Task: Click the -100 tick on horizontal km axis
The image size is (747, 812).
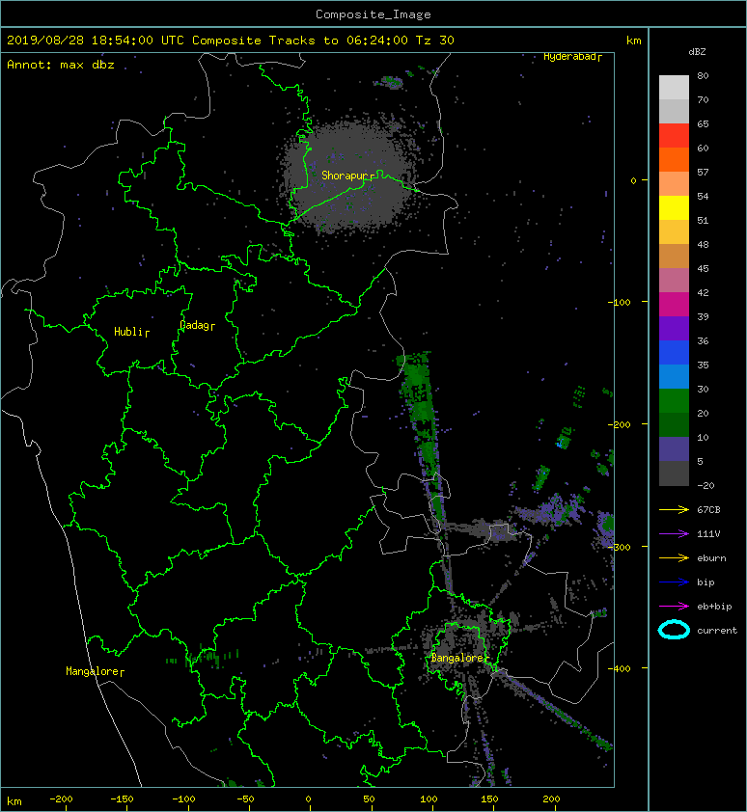Action: click(x=183, y=799)
